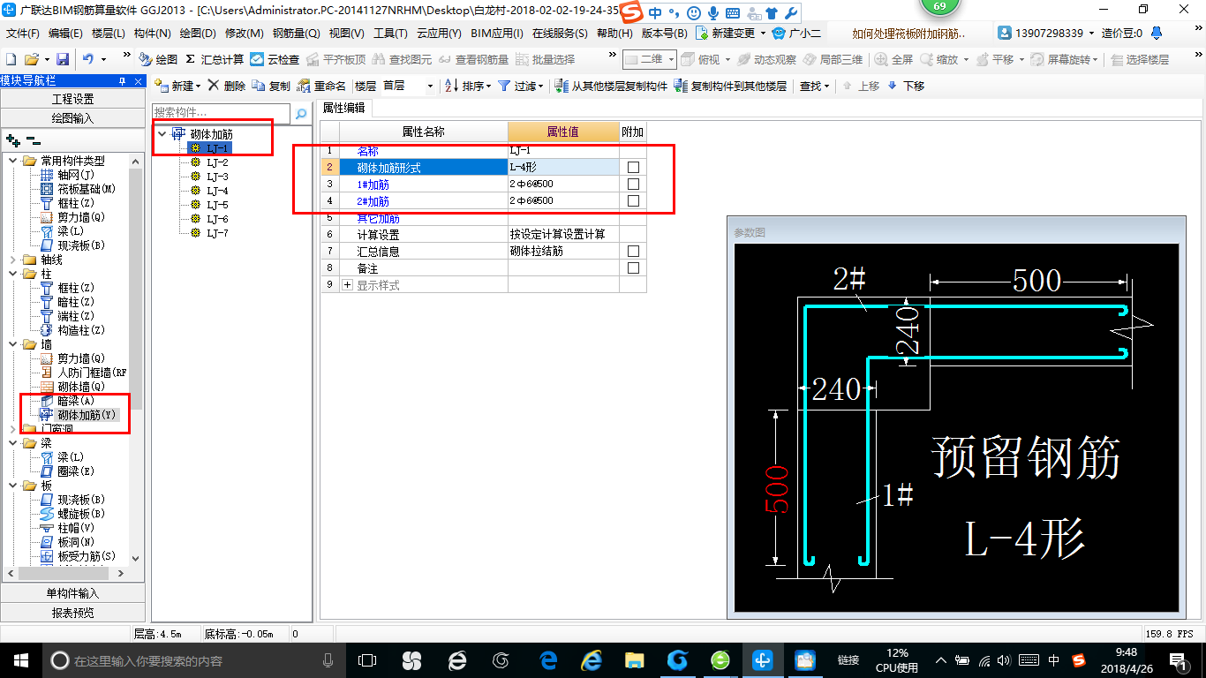
Task: Click the undo arrow icon
Action: pos(88,59)
